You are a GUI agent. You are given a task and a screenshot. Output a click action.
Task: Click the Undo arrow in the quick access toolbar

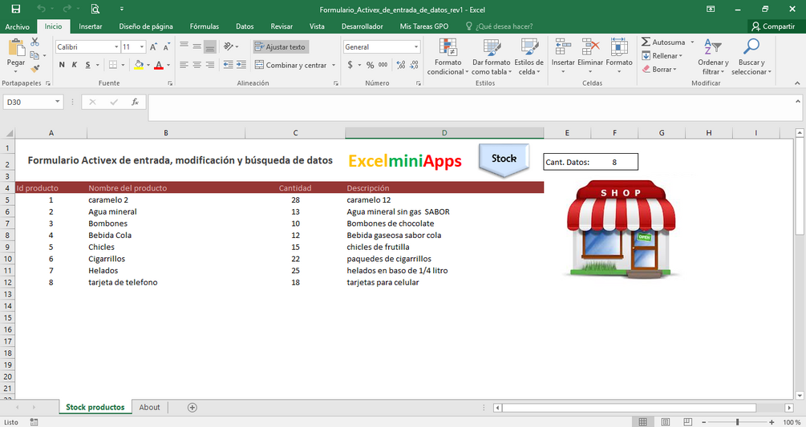[42, 9]
